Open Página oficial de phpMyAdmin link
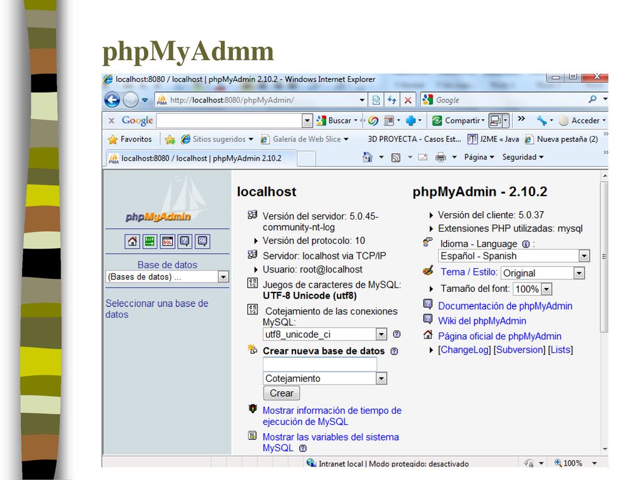Screen dimensions: 641x480 [500, 336]
